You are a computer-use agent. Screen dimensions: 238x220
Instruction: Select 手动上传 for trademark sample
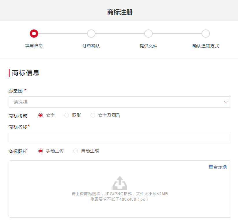point(41,151)
